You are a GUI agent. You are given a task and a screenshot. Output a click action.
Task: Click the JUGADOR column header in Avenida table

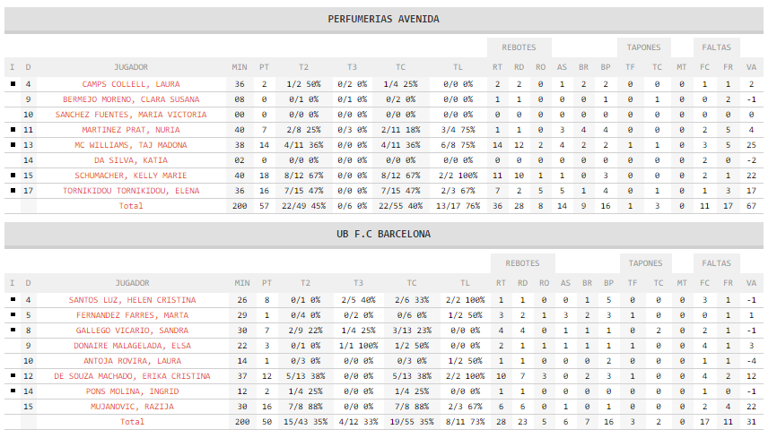(x=131, y=67)
